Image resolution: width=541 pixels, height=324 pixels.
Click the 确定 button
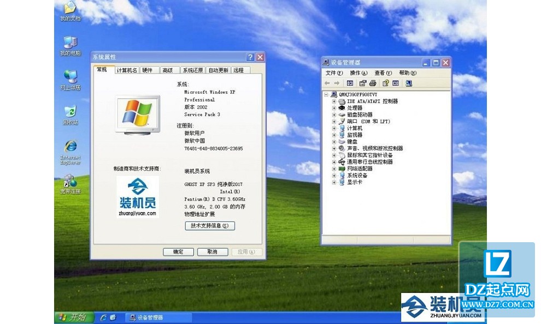tap(178, 252)
